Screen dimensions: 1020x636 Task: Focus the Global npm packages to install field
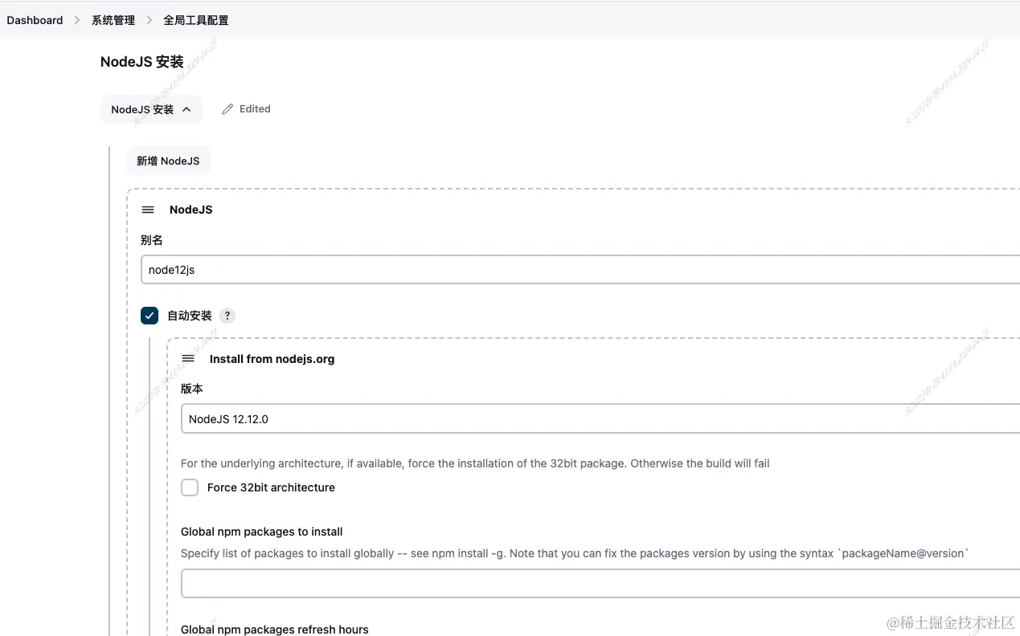pyautogui.click(x=600, y=584)
